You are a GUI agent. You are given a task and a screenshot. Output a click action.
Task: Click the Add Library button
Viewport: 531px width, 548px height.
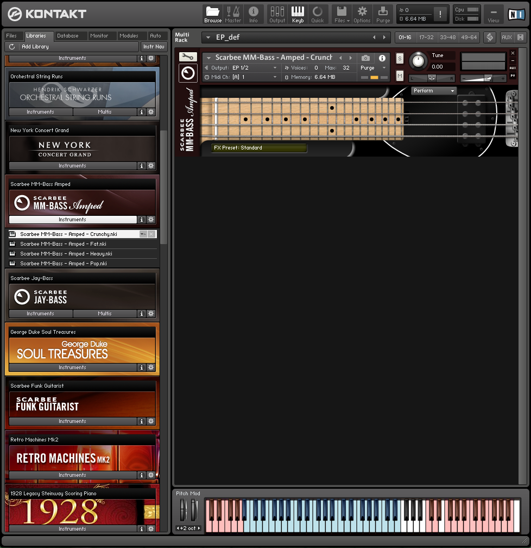point(72,47)
